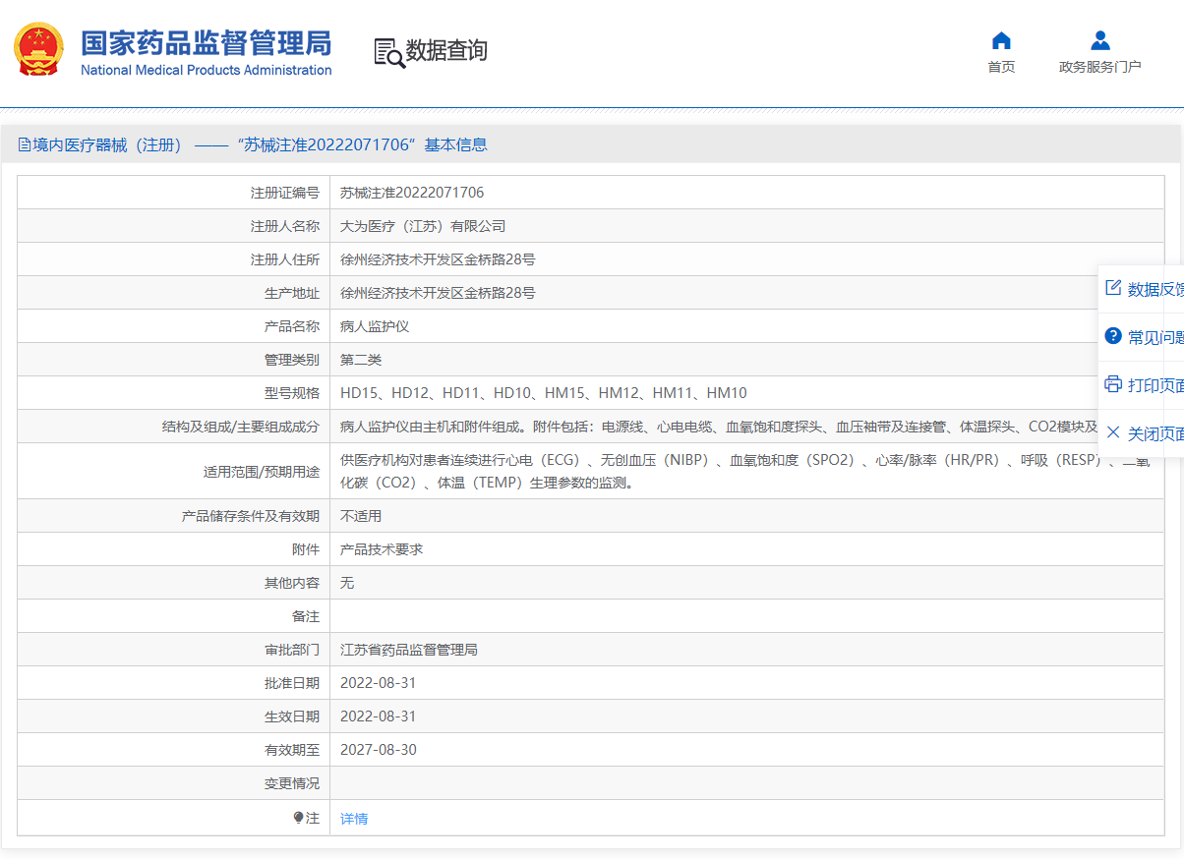Click 产品技术要求 attachment value
1184x859 pixels.
tap(382, 549)
